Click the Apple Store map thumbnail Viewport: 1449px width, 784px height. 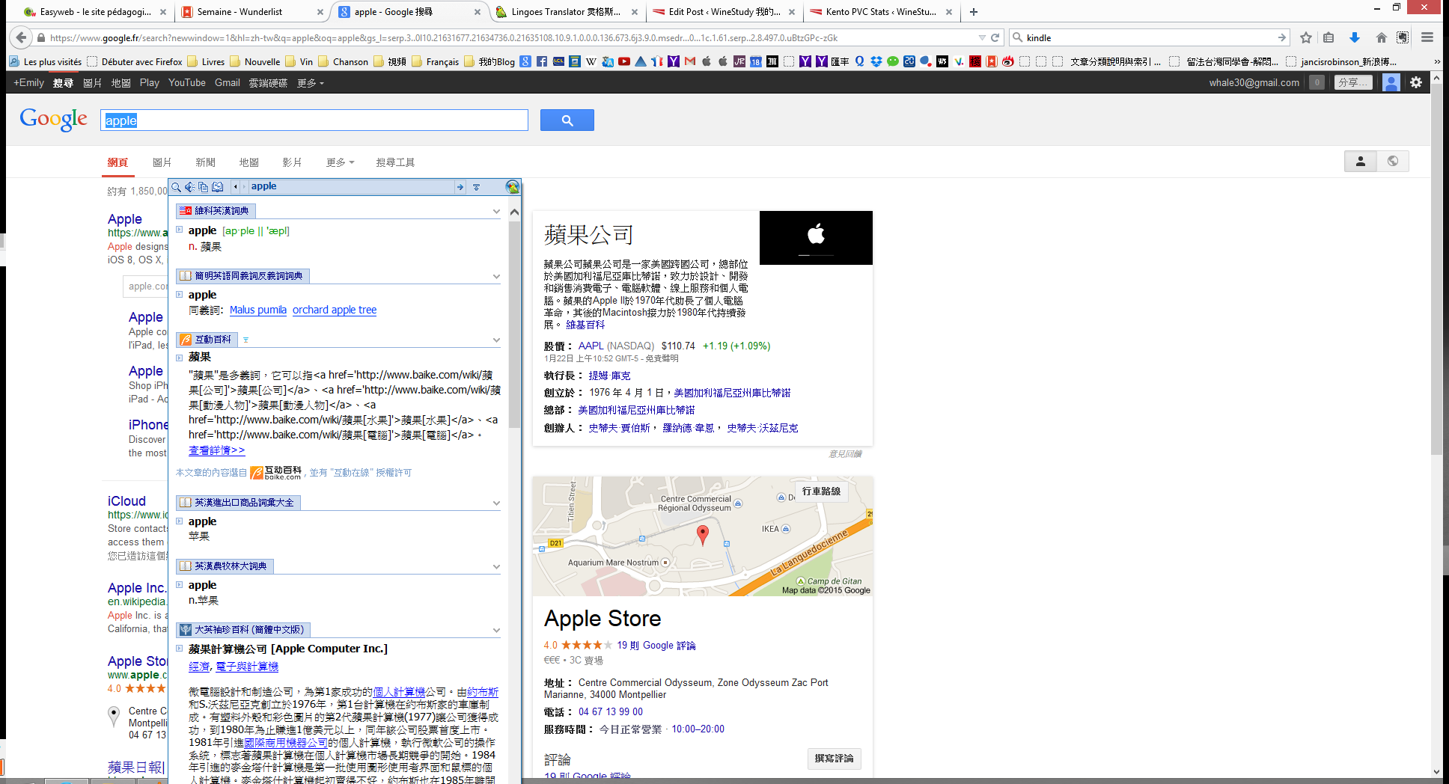(x=703, y=536)
